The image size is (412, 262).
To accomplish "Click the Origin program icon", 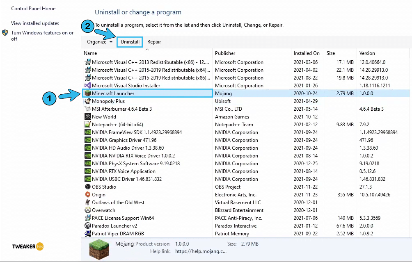I will pyautogui.click(x=88, y=194).
